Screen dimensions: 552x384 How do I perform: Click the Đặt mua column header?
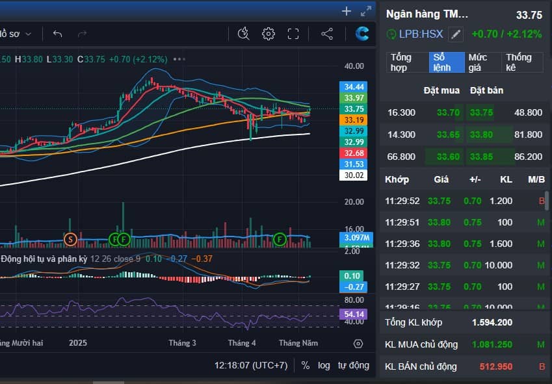coord(441,90)
